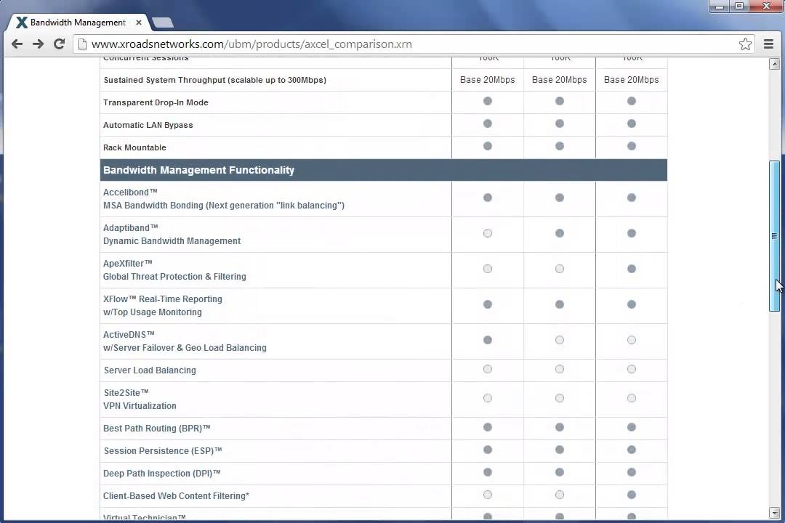Image resolution: width=785 pixels, height=523 pixels.
Task: Click Client-Based Web Content Filtering* label
Action: [176, 496]
